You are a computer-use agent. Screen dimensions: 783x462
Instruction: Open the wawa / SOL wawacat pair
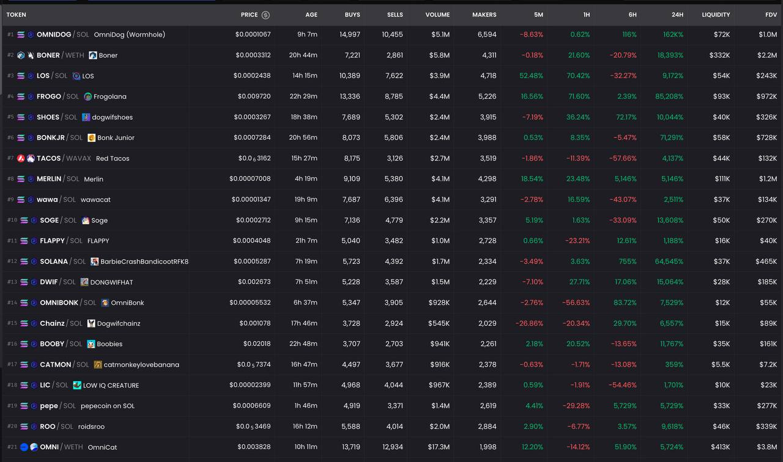[x=391, y=200]
